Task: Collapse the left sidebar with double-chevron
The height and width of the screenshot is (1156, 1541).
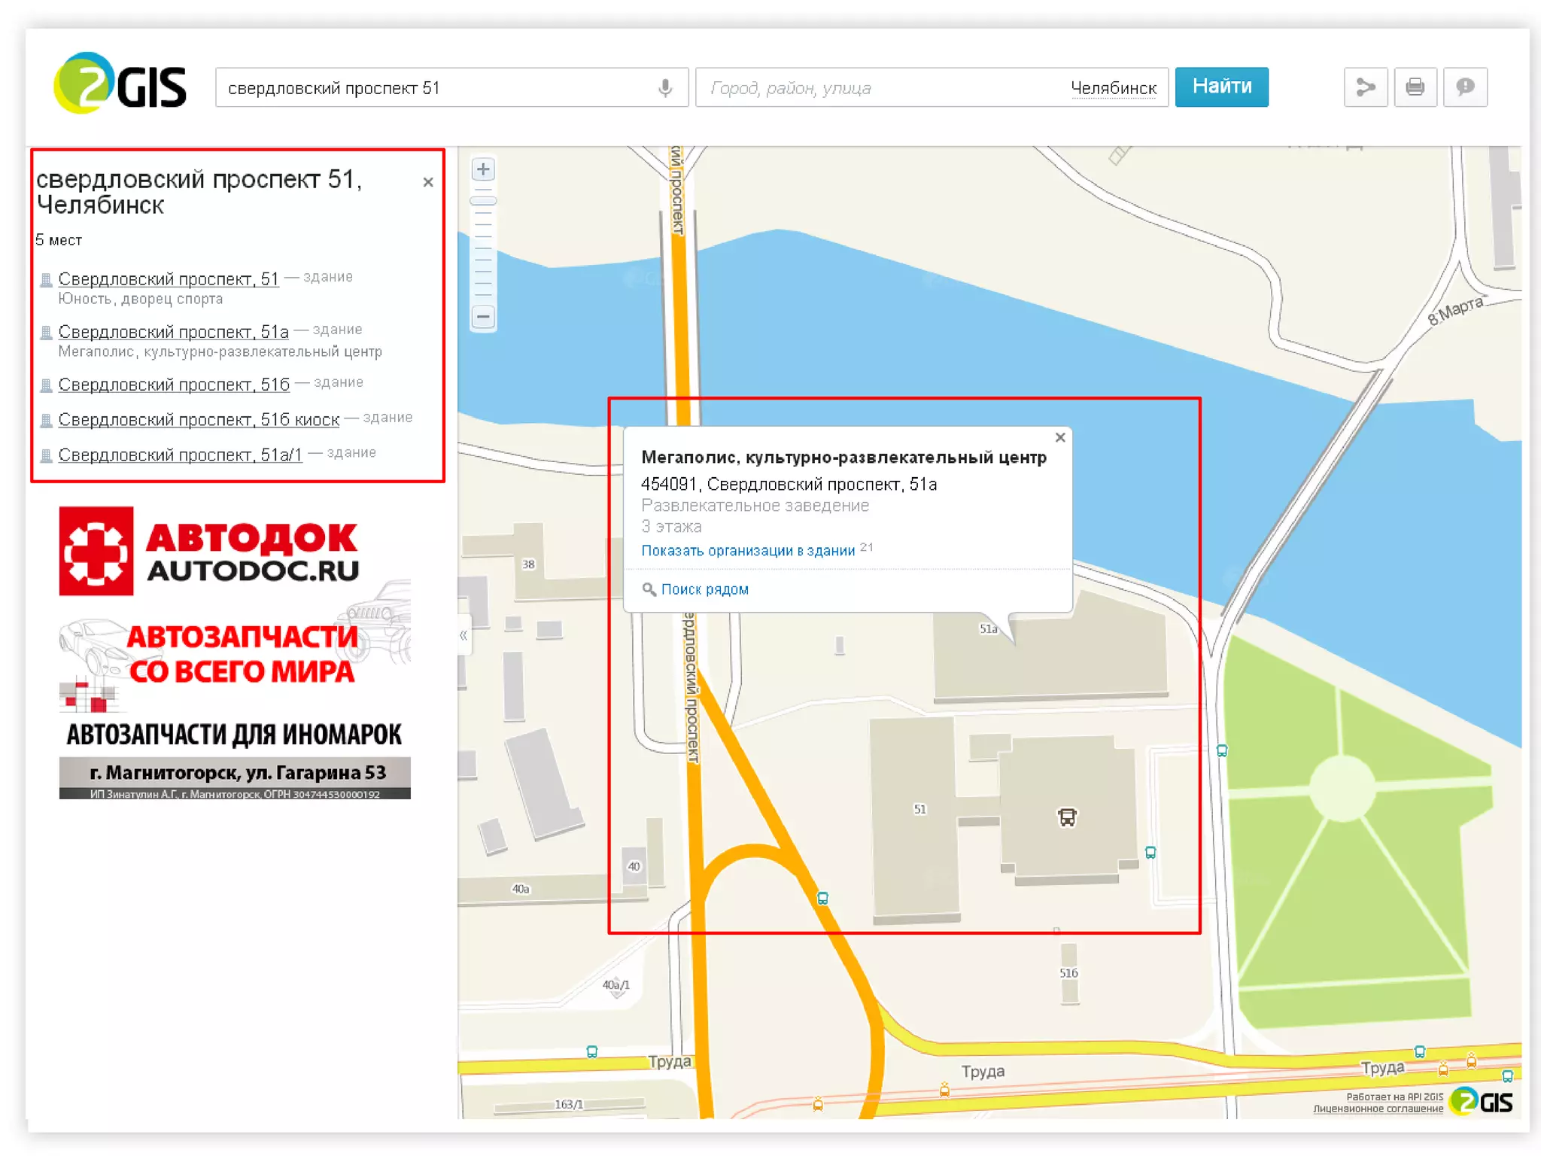Action: (x=464, y=636)
